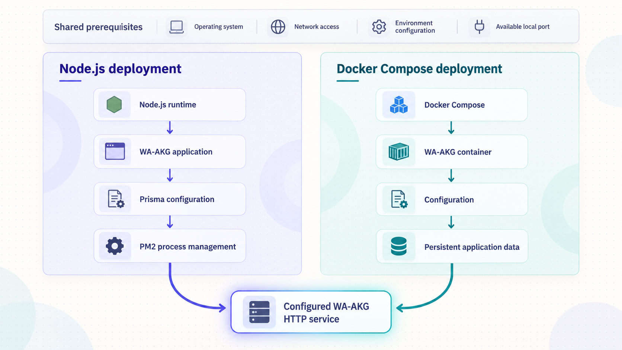Click the Available local port text
Viewport: 622px width, 350px height.
tap(523, 27)
